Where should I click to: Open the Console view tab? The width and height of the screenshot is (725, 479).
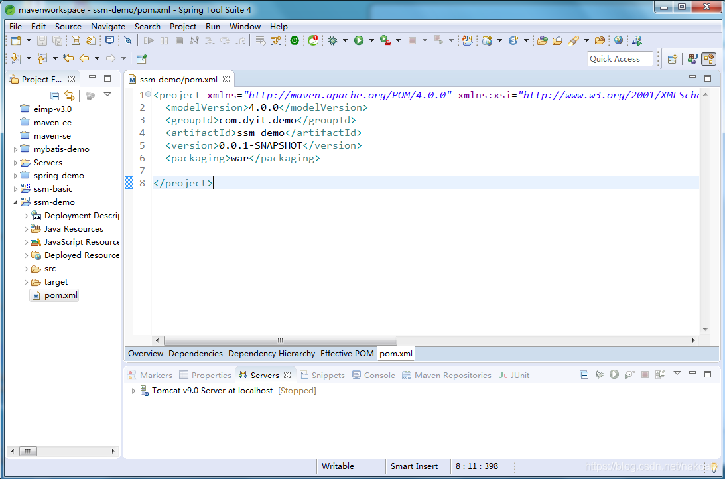tap(379, 375)
